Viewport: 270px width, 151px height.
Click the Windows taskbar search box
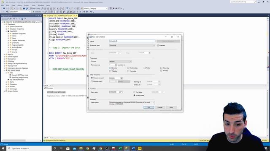(x=29, y=148)
